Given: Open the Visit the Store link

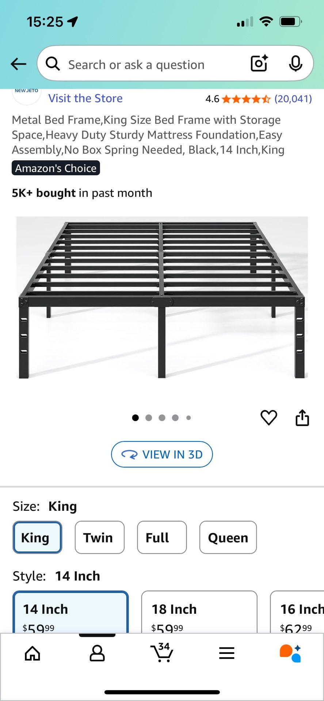Looking at the screenshot, I should click(85, 99).
